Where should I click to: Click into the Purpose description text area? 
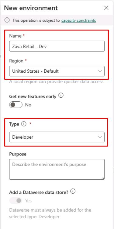(57, 169)
